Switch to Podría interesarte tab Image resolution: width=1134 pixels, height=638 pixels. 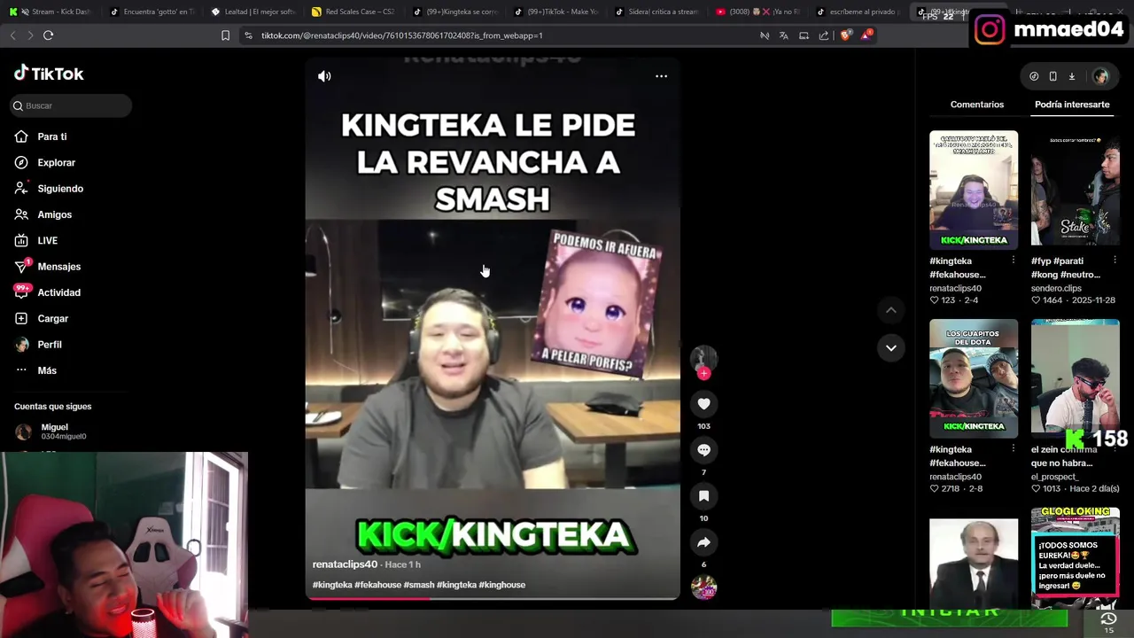click(1072, 105)
